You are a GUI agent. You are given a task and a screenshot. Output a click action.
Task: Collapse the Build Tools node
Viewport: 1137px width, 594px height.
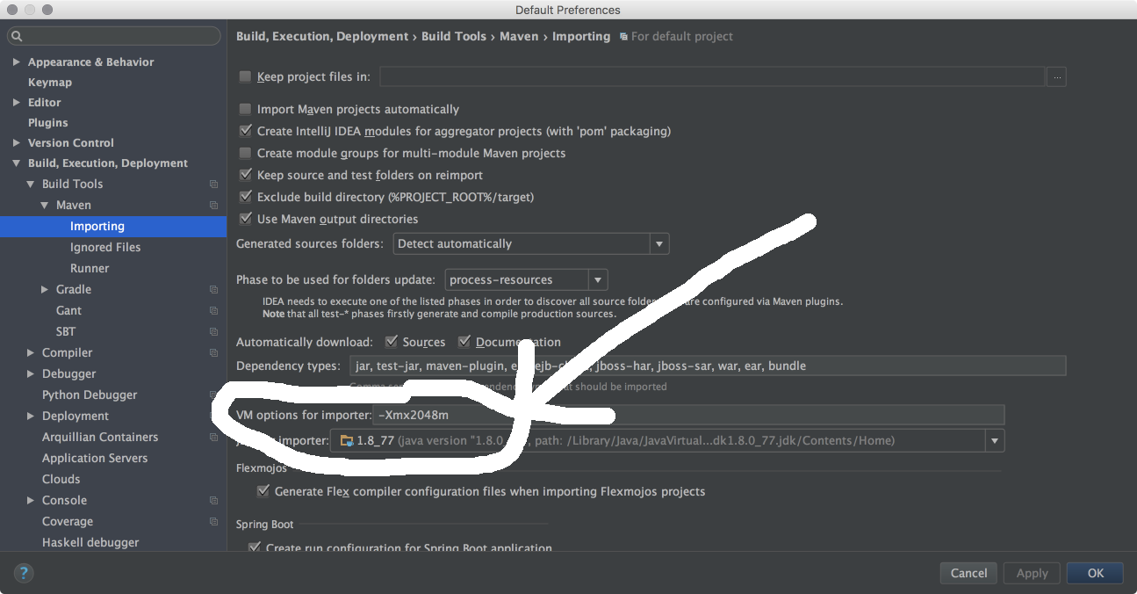point(30,185)
